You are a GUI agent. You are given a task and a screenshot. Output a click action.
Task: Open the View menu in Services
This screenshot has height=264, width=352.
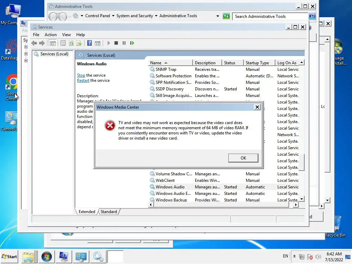[x=66, y=35]
